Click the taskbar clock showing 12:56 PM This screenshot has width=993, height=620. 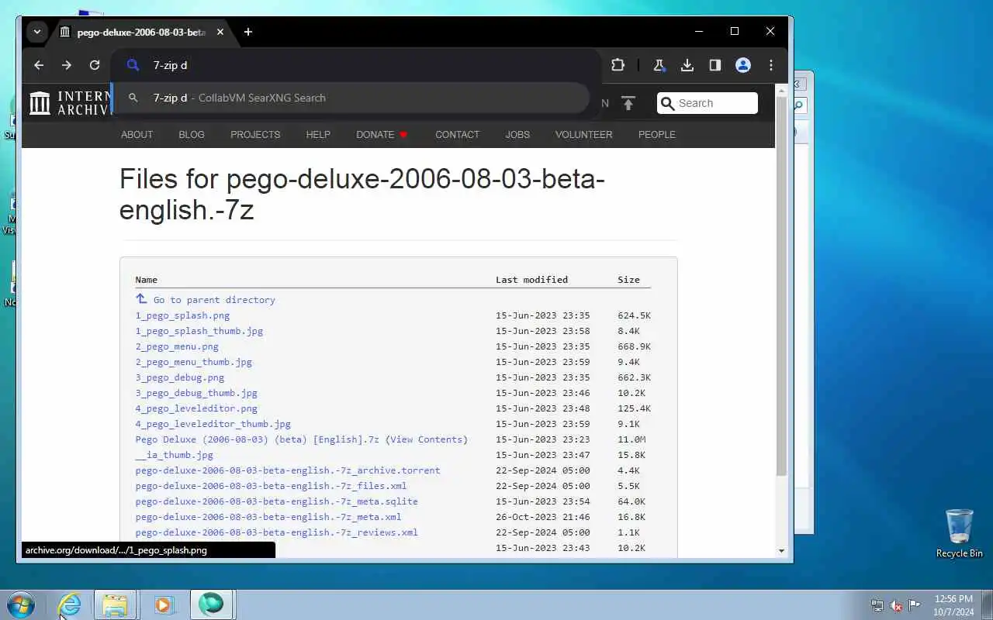(953, 605)
